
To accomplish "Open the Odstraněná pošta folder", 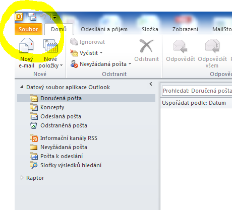I will tap(64, 125).
